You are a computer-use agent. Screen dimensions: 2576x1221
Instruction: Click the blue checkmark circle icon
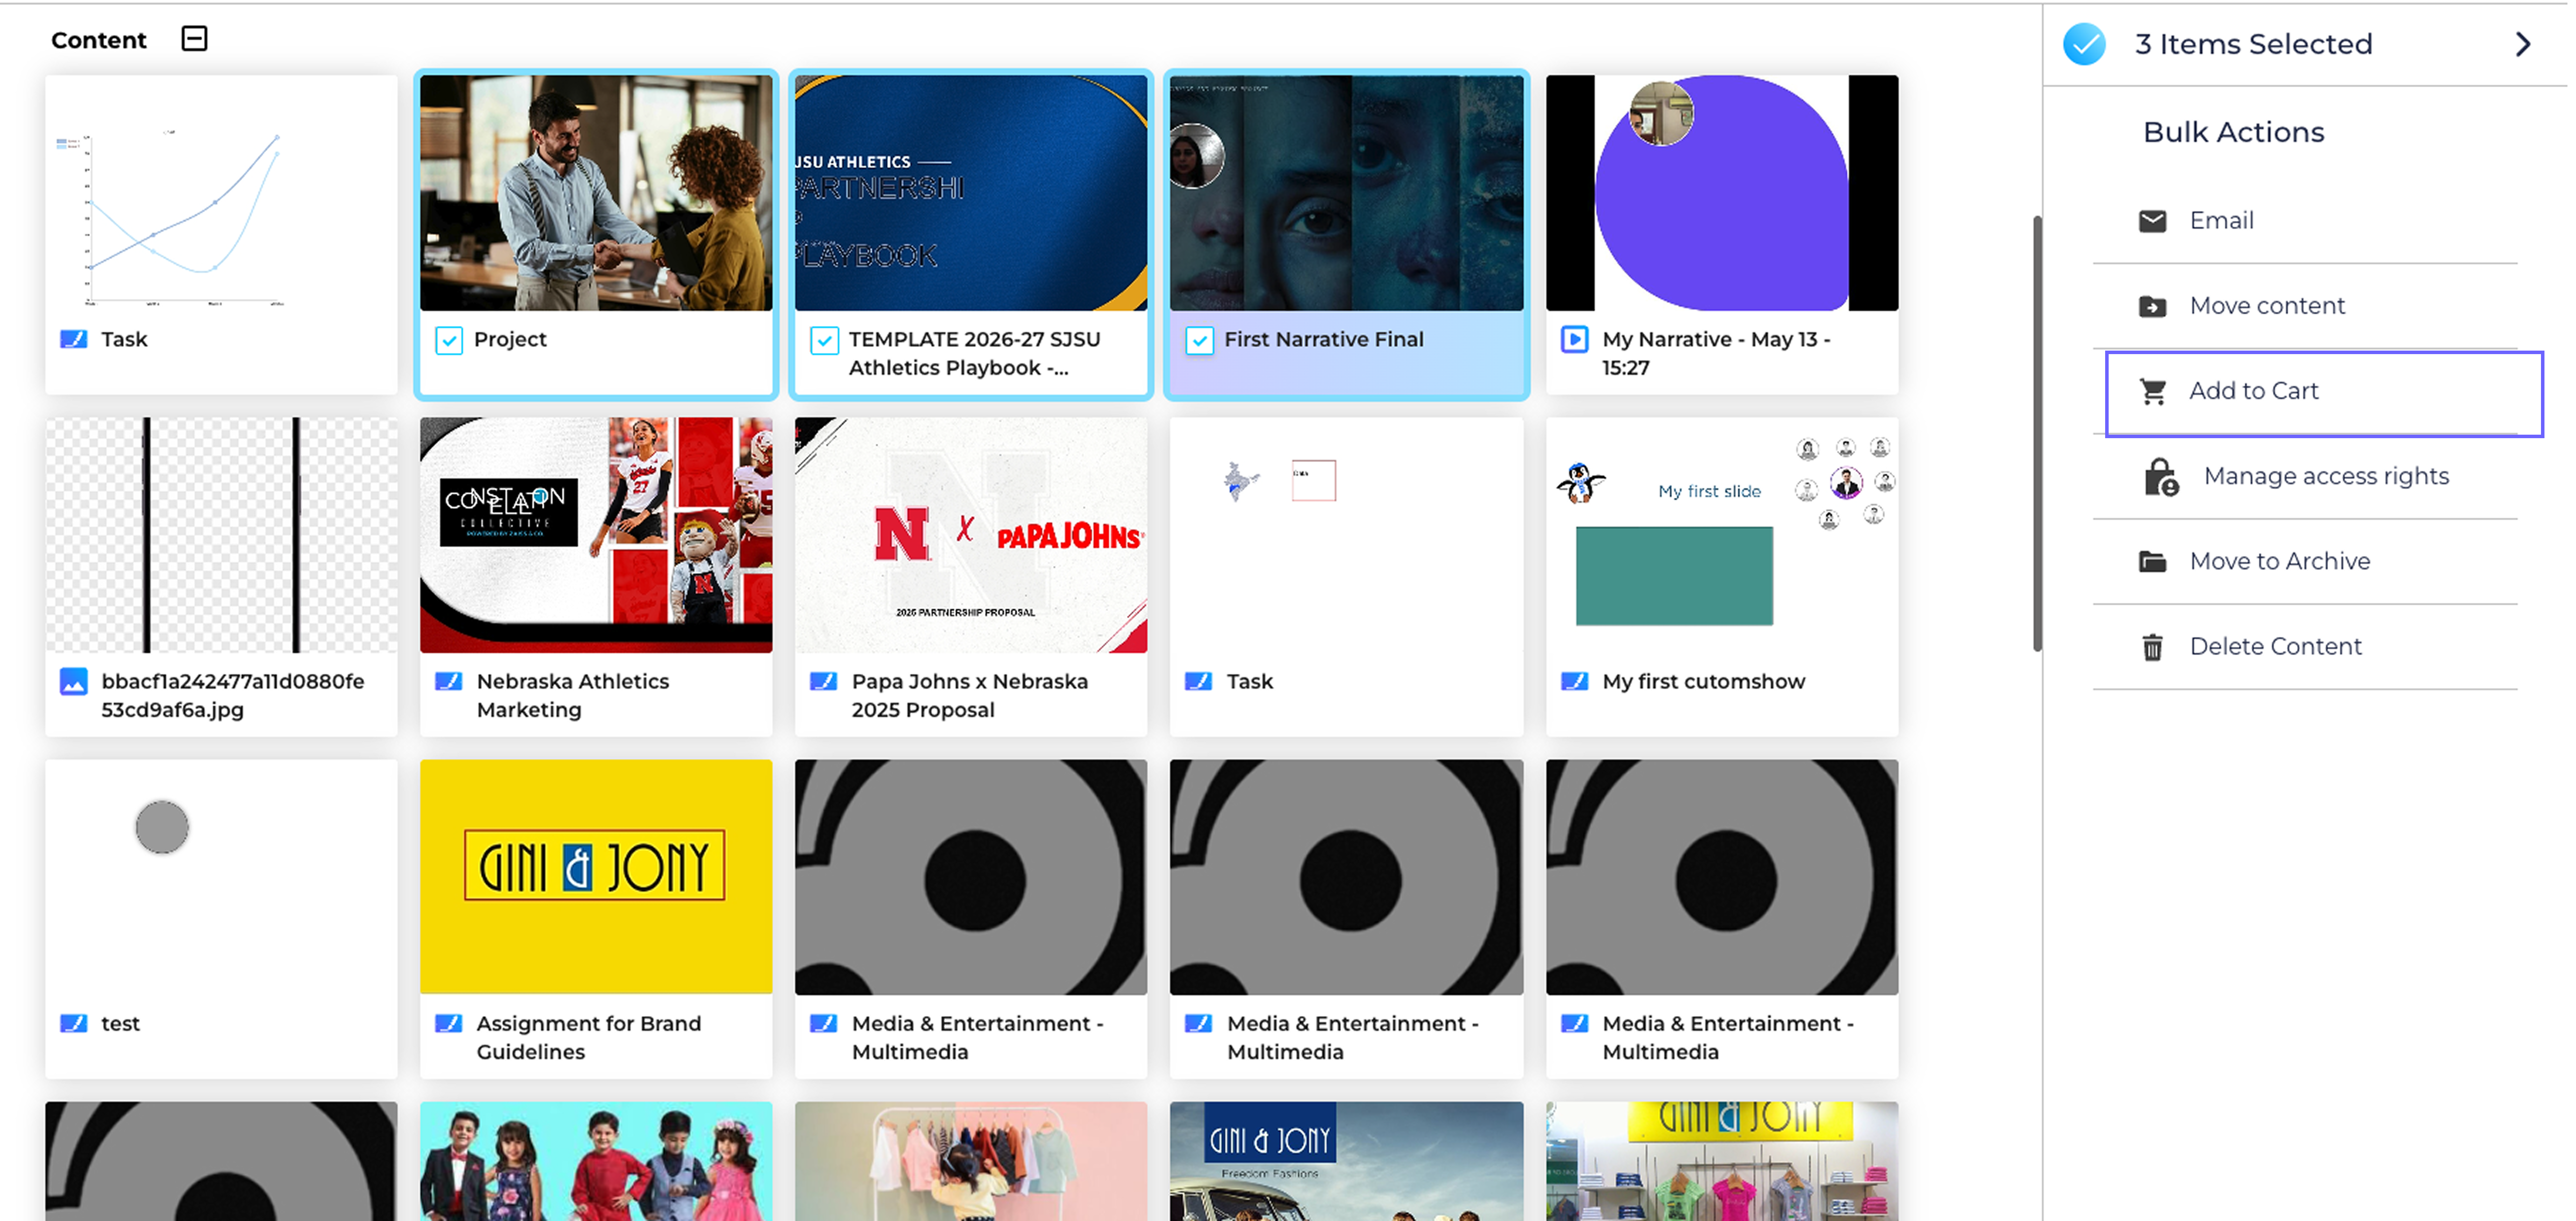(x=2084, y=44)
